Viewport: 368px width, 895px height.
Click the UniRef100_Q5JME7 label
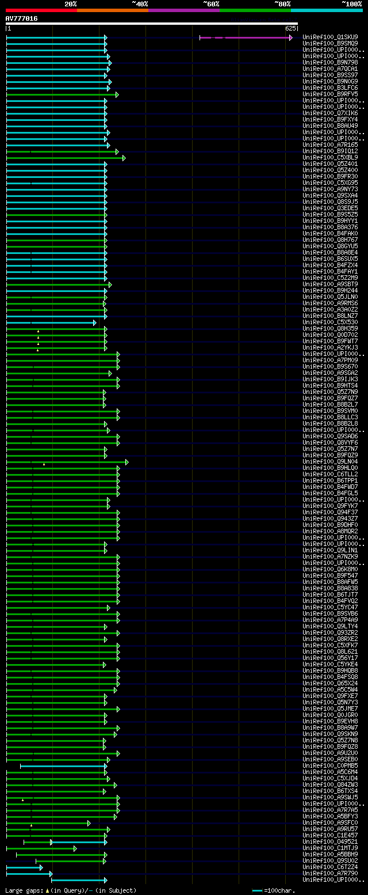[x=330, y=708]
